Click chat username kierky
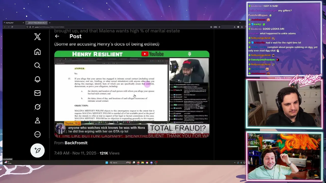This screenshot has height=183, width=326. (x=257, y=24)
